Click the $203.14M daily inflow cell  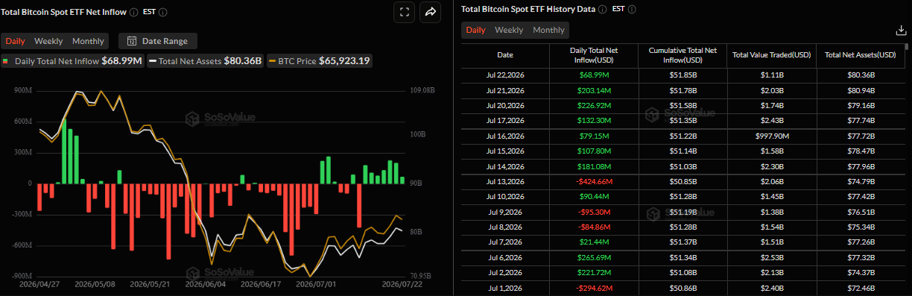tap(594, 90)
